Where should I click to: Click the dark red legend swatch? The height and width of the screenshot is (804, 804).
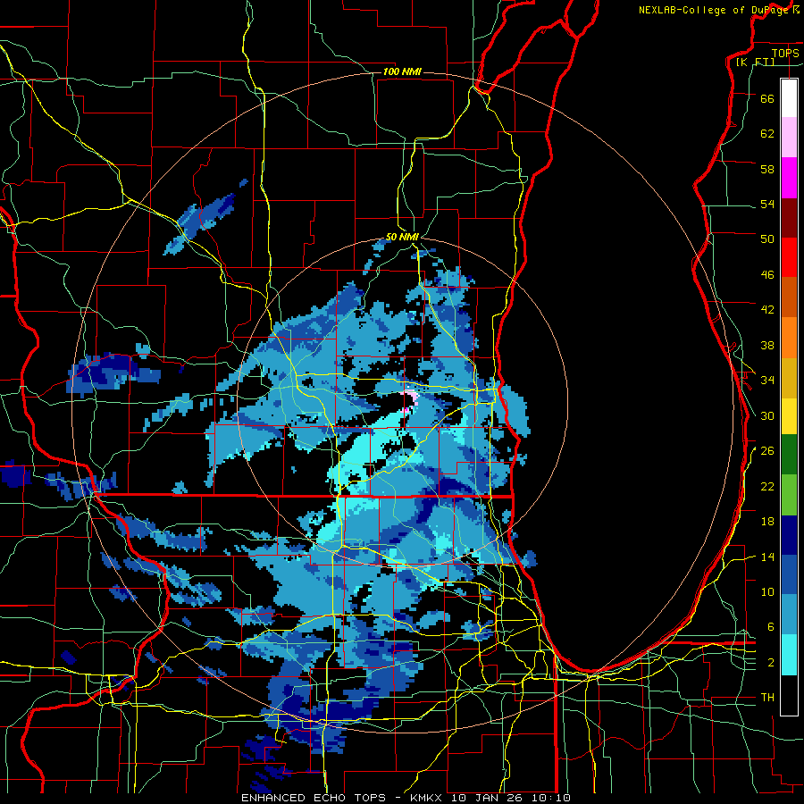789,217
